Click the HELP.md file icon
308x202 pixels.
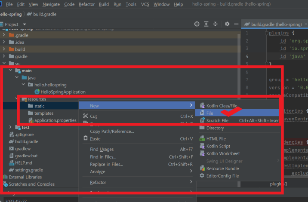[11, 163]
